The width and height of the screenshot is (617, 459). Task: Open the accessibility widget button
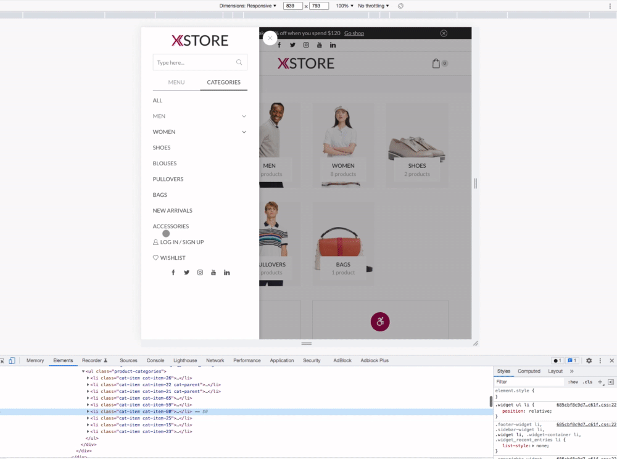pyautogui.click(x=380, y=322)
